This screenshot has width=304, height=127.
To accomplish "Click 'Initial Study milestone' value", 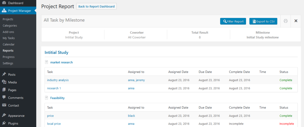I will (x=262, y=37).
